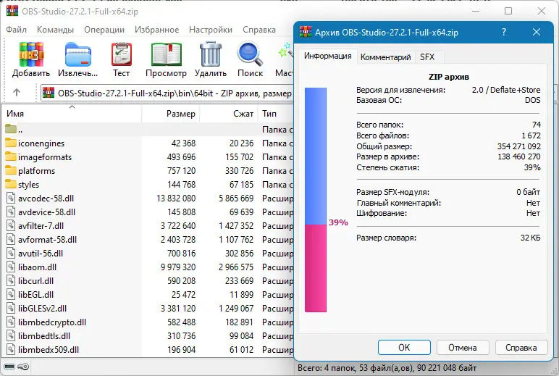The image size is (559, 376).
Task: Close the archive information dialog
Action: pos(537,32)
